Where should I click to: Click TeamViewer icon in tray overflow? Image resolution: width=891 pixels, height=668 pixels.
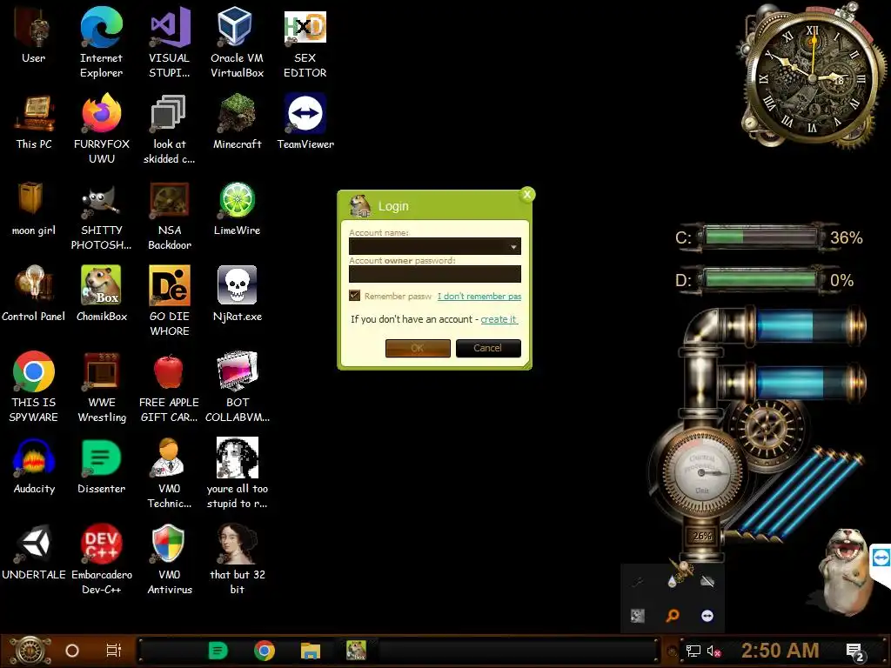pos(707,616)
